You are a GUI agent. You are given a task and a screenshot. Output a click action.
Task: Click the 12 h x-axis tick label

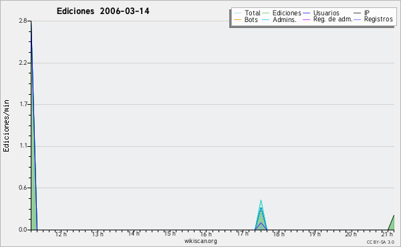[61, 234]
